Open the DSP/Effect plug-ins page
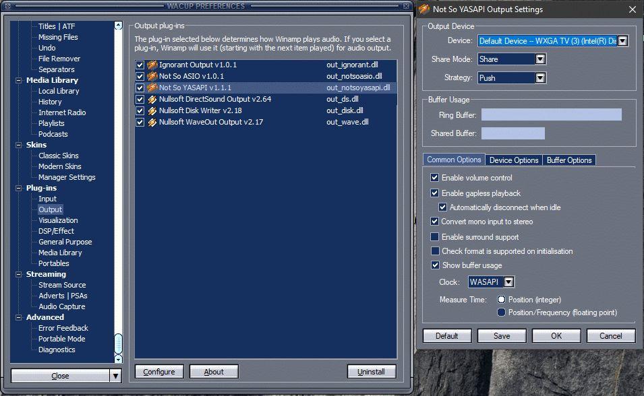 (x=56, y=231)
